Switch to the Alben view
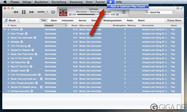Image resolution: width=187 pixels, height=112 pixels. pos(54,20)
